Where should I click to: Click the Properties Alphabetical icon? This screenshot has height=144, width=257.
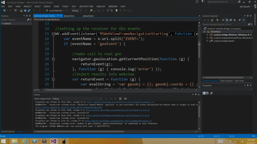207,93
